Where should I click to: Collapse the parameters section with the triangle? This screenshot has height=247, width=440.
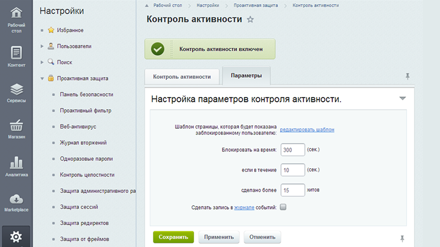coord(403,98)
